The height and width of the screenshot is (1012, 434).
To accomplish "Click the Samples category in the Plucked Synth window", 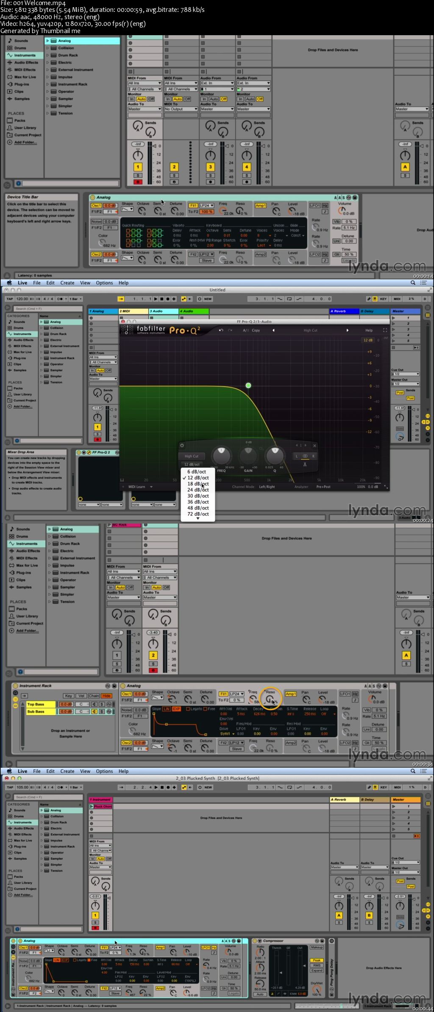I will pyautogui.click(x=20, y=859).
